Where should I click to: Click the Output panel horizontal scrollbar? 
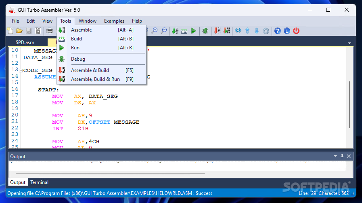point(110,173)
